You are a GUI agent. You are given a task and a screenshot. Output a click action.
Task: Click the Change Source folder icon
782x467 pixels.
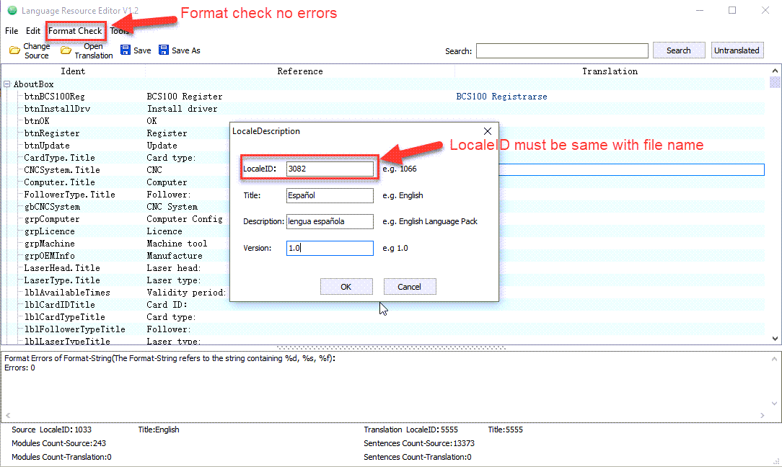(15, 50)
